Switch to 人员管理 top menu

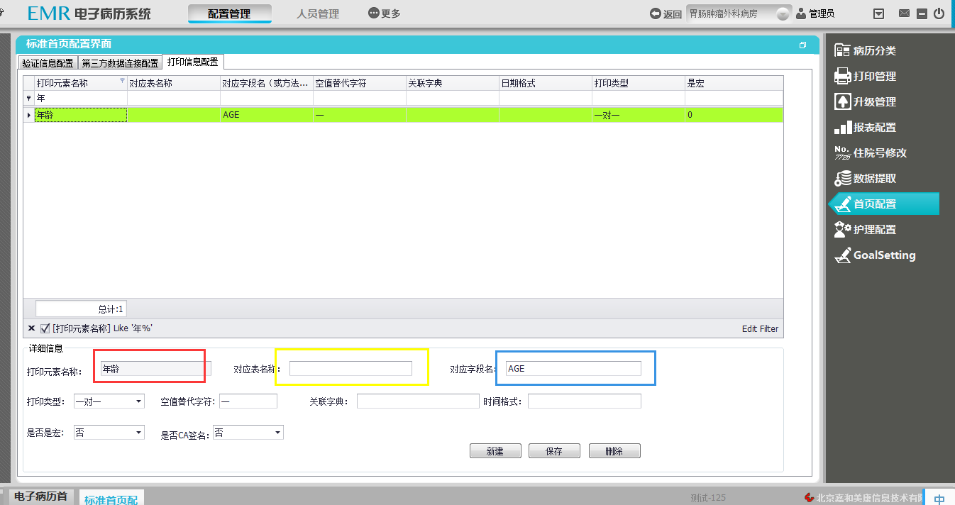(x=318, y=13)
